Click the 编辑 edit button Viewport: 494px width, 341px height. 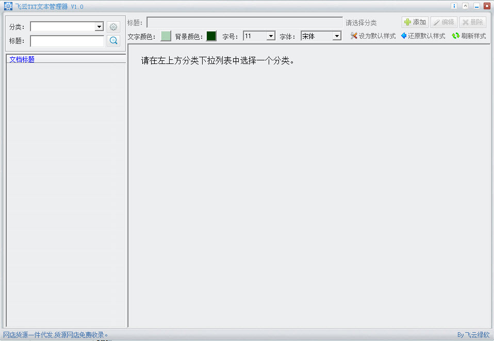click(x=444, y=22)
